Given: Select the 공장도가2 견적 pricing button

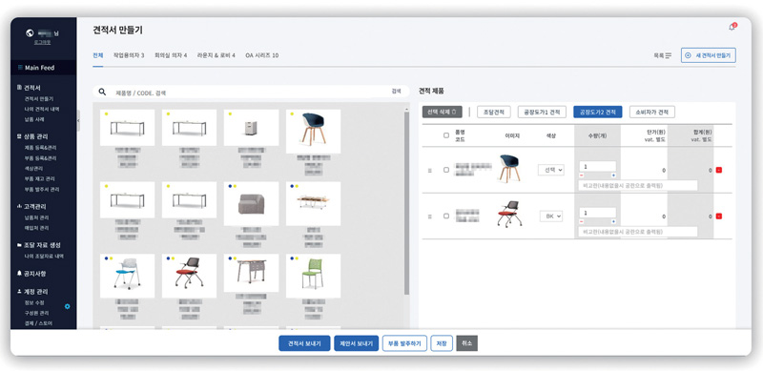Looking at the screenshot, I should [x=598, y=112].
